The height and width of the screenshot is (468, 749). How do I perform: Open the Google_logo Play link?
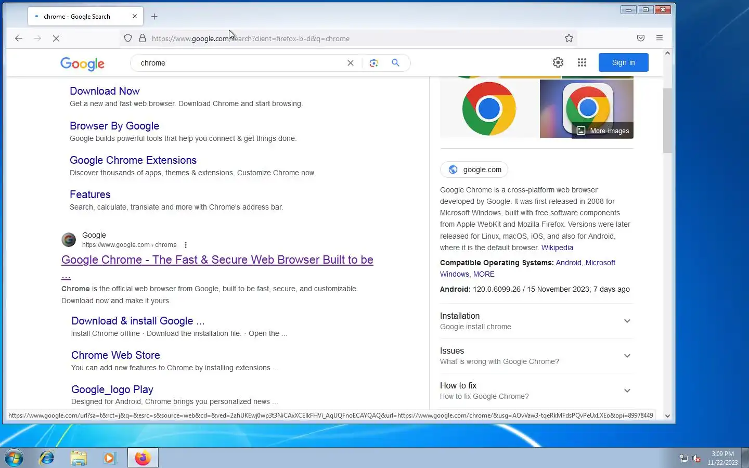point(112,389)
